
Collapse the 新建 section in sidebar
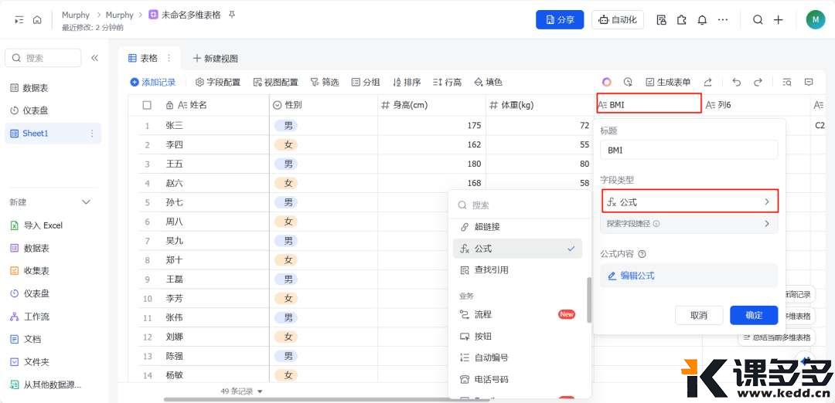click(x=87, y=202)
